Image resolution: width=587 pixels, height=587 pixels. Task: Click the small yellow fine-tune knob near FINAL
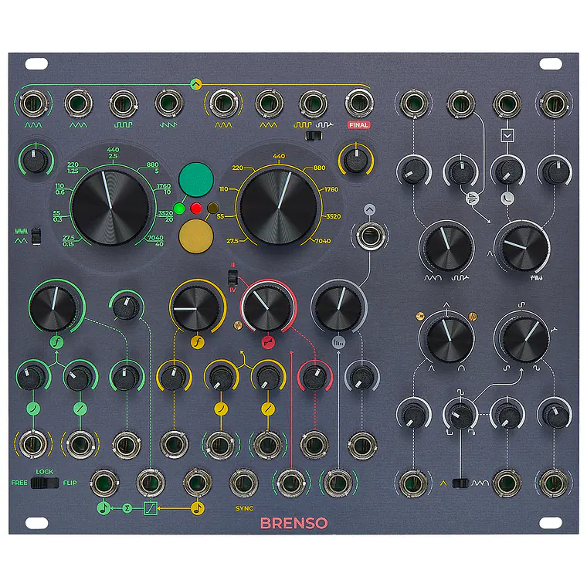(x=355, y=160)
